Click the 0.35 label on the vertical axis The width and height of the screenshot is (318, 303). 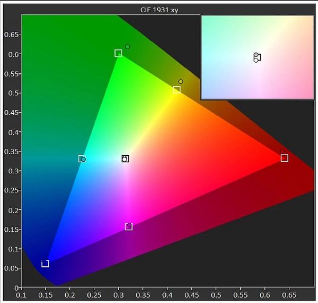point(12,152)
